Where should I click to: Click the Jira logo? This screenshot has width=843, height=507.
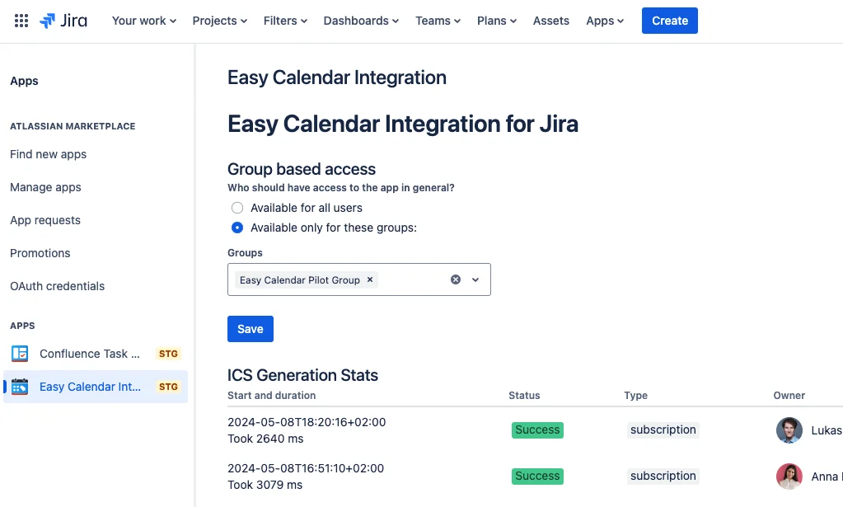tap(63, 21)
